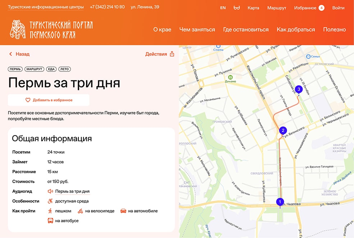Image resolution: width=354 pixels, height=238 pixels.
Task: Click the bicycle icon for на велосипеде
Action: pos(80,211)
